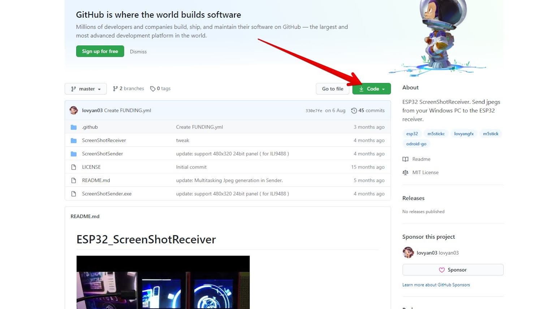Image resolution: width=539 pixels, height=309 pixels.
Task: Click the LICENSE file icon
Action: [x=74, y=167]
